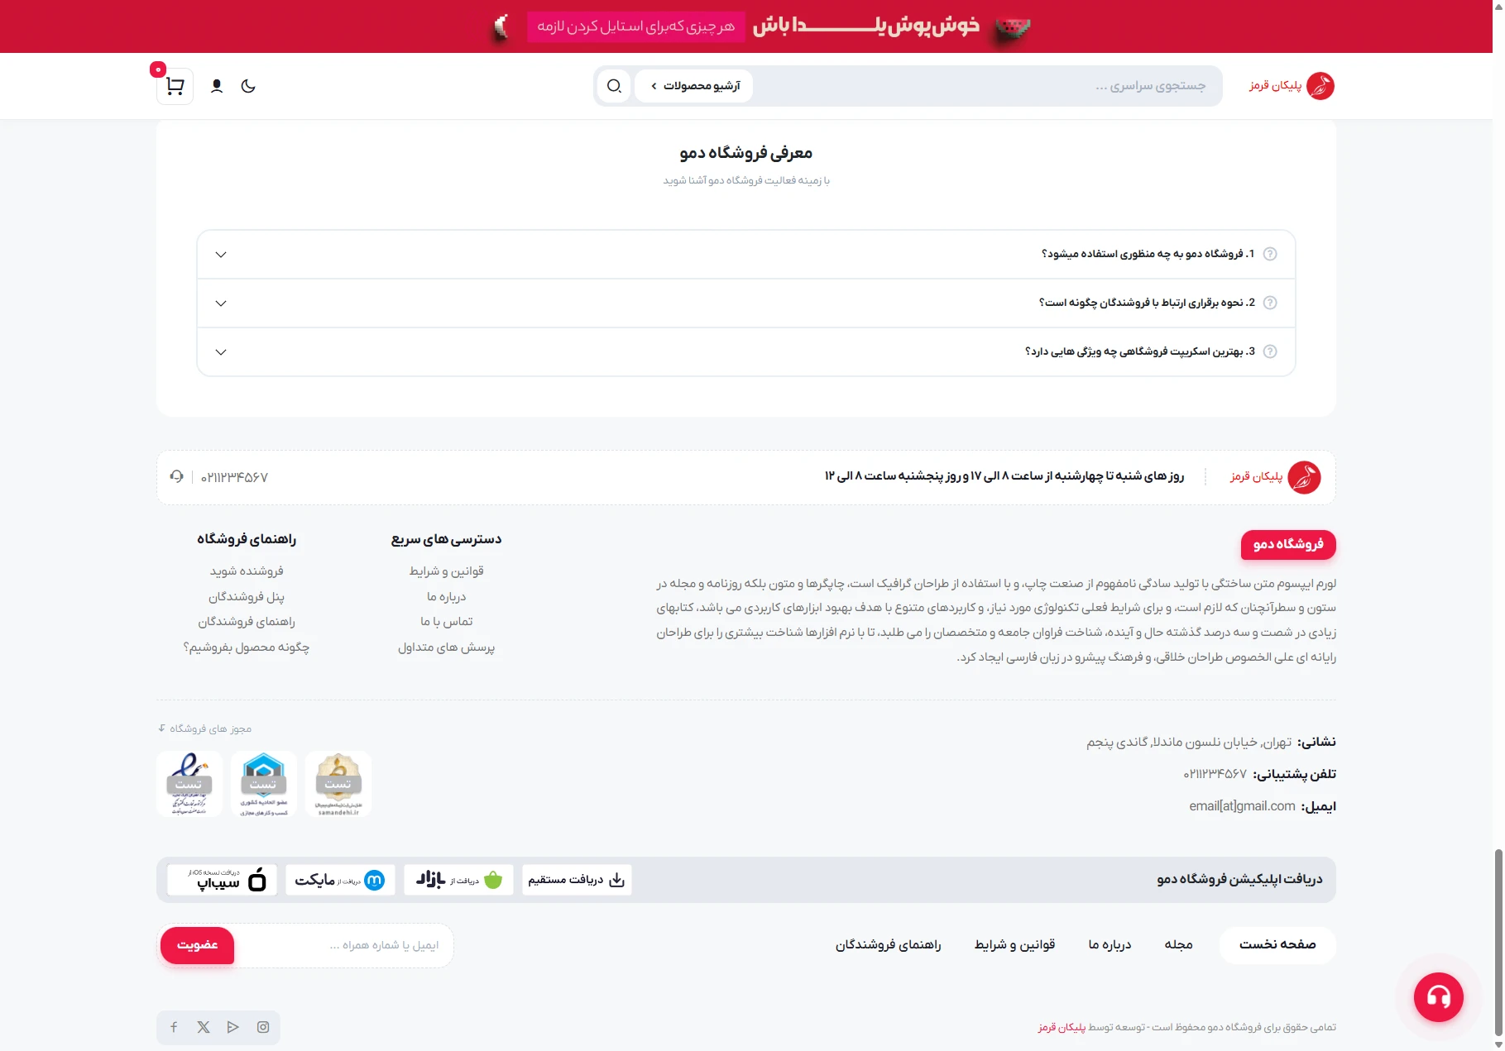The height and width of the screenshot is (1051, 1505).
Task: Open the تماس با ما link
Action: coord(446,622)
